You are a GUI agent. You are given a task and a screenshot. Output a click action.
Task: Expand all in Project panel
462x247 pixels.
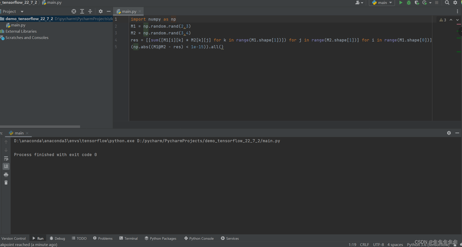[82, 11]
